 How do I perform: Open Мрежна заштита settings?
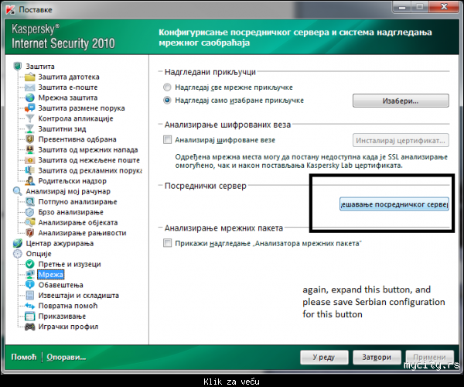[x=68, y=98]
